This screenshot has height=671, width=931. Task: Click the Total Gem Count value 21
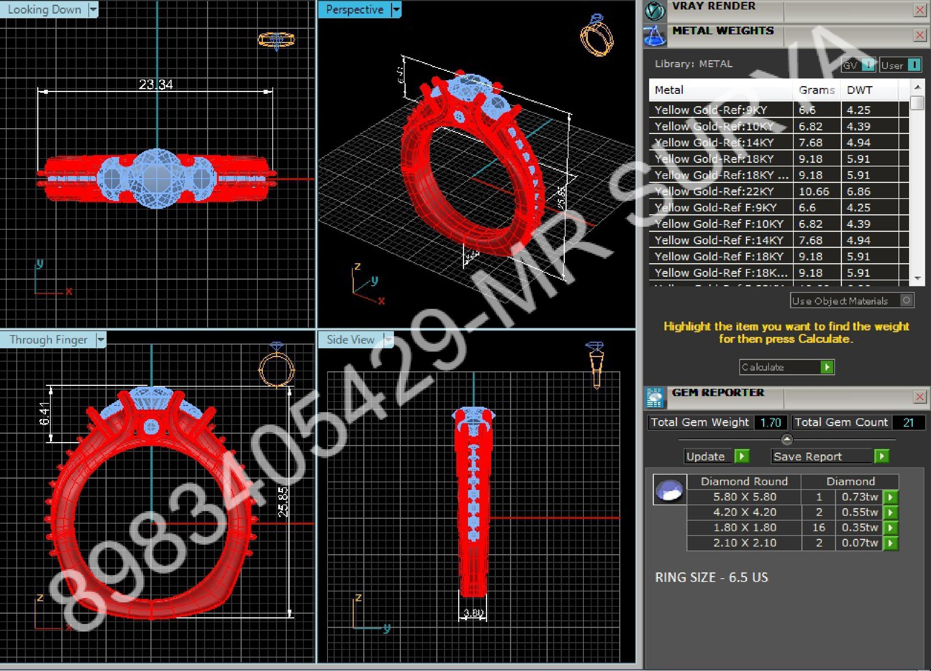click(x=908, y=422)
